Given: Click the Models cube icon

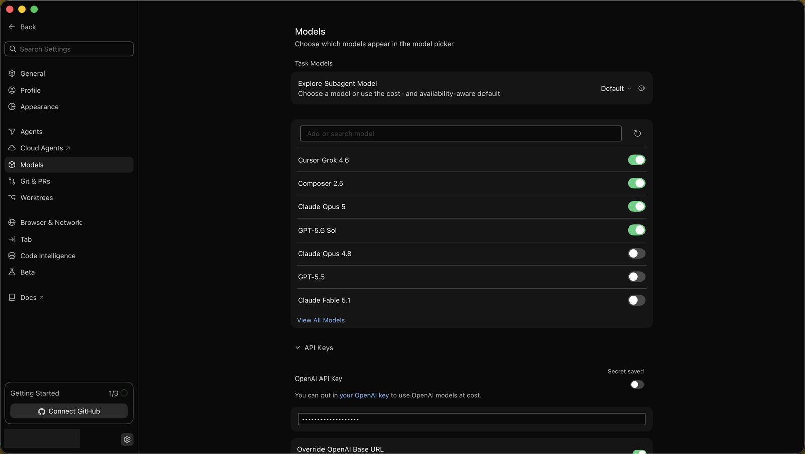Looking at the screenshot, I should click(x=12, y=165).
